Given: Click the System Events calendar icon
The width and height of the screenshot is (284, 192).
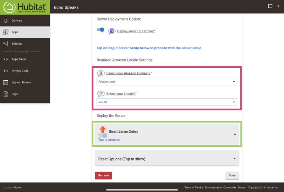Looking at the screenshot, I should click(6, 83).
